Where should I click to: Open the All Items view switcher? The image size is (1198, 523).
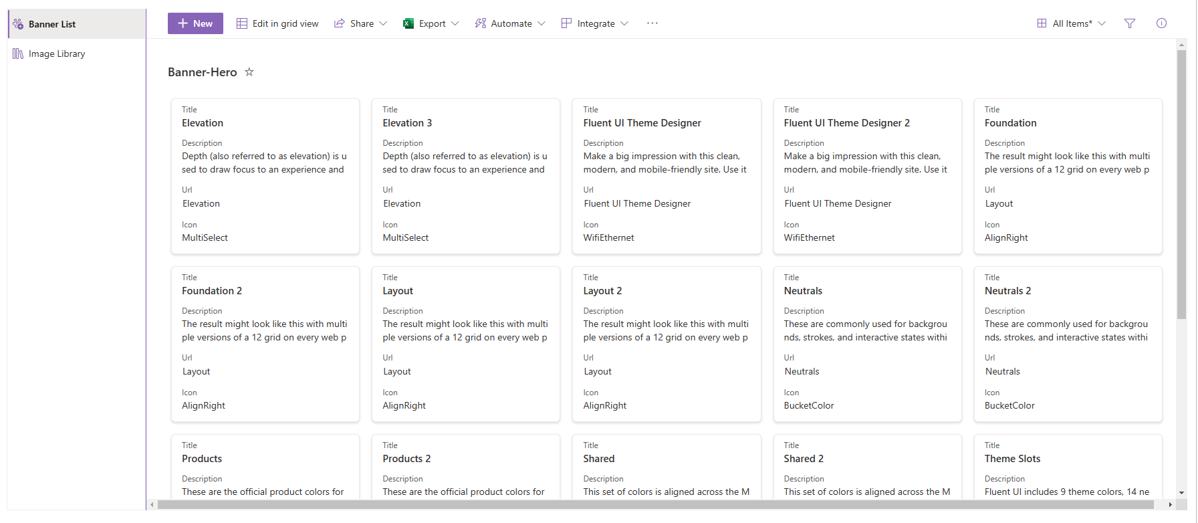1071,23
